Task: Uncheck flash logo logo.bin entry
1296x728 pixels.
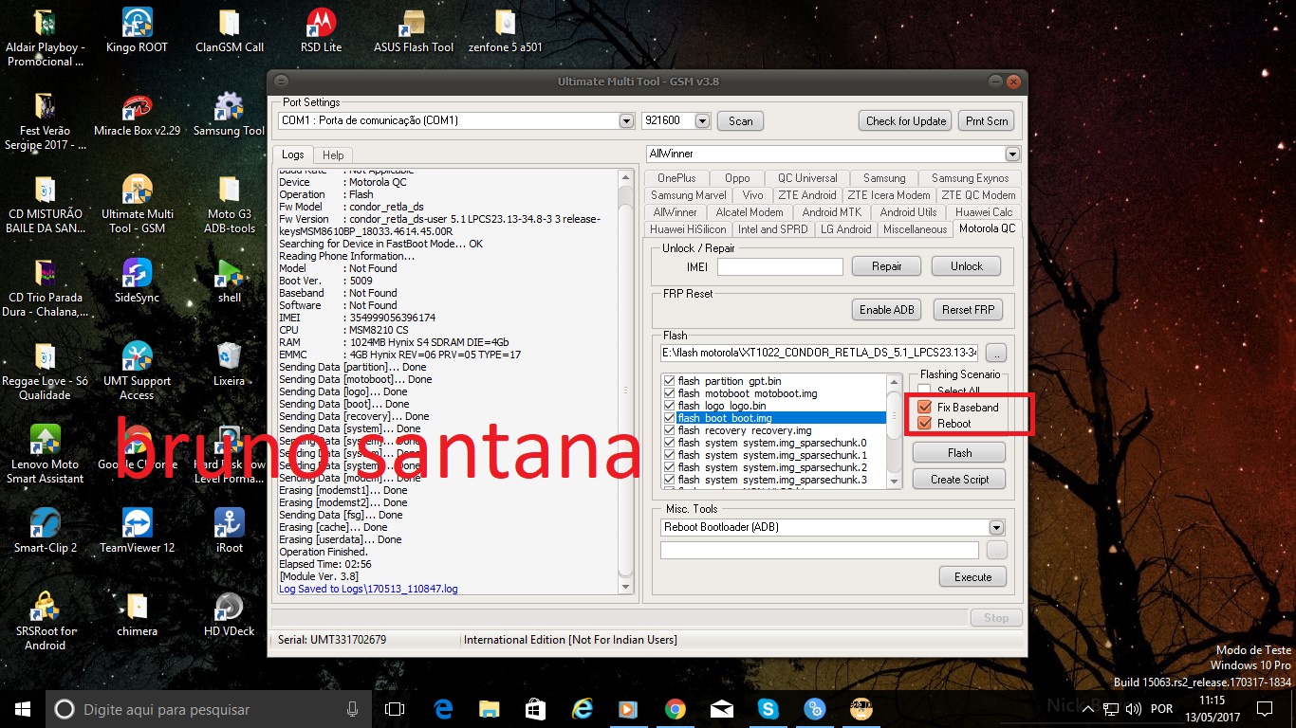Action: [x=670, y=406]
